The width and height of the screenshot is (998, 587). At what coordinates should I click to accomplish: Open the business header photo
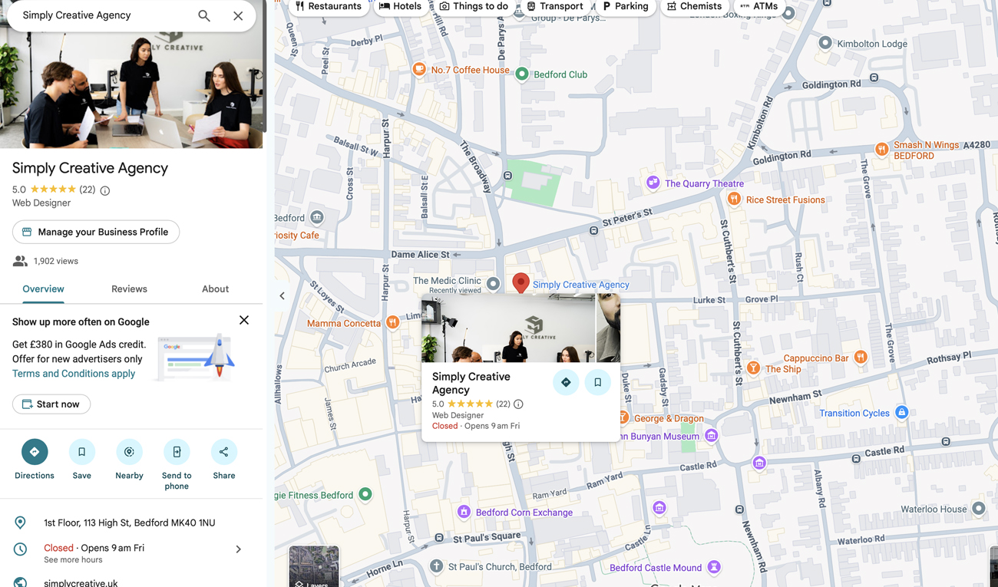(x=131, y=88)
